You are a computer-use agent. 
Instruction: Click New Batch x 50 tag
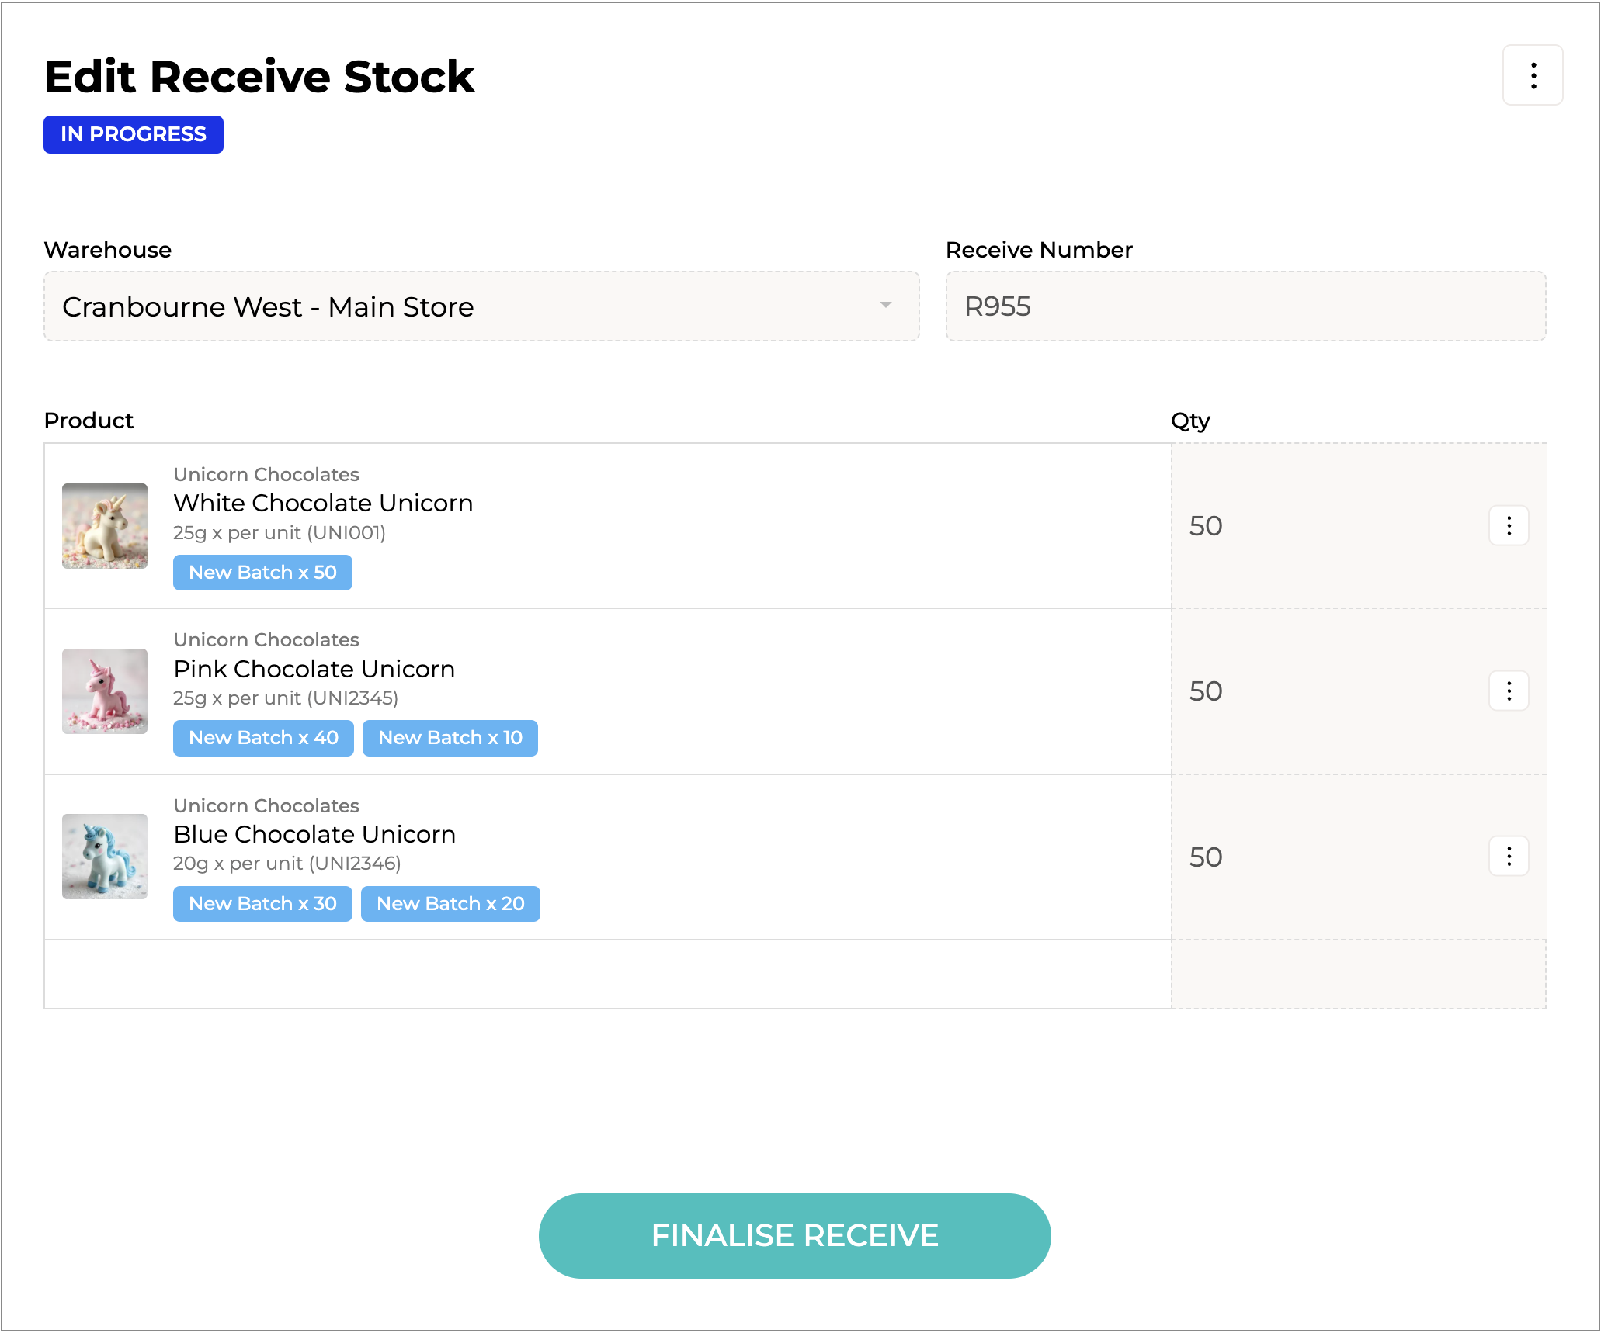pyautogui.click(x=262, y=573)
